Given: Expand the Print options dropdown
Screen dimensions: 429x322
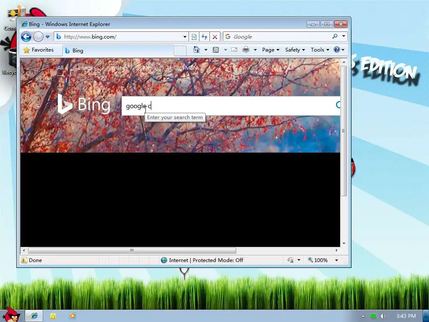Looking at the screenshot, I should 255,50.
